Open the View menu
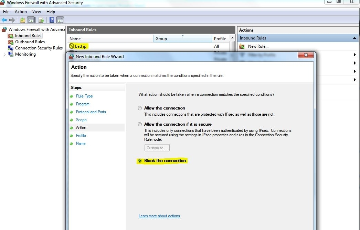The height and width of the screenshot is (230, 360). [x=36, y=11]
